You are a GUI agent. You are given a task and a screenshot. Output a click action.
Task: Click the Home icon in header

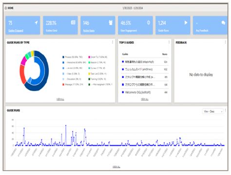tap(6, 8)
